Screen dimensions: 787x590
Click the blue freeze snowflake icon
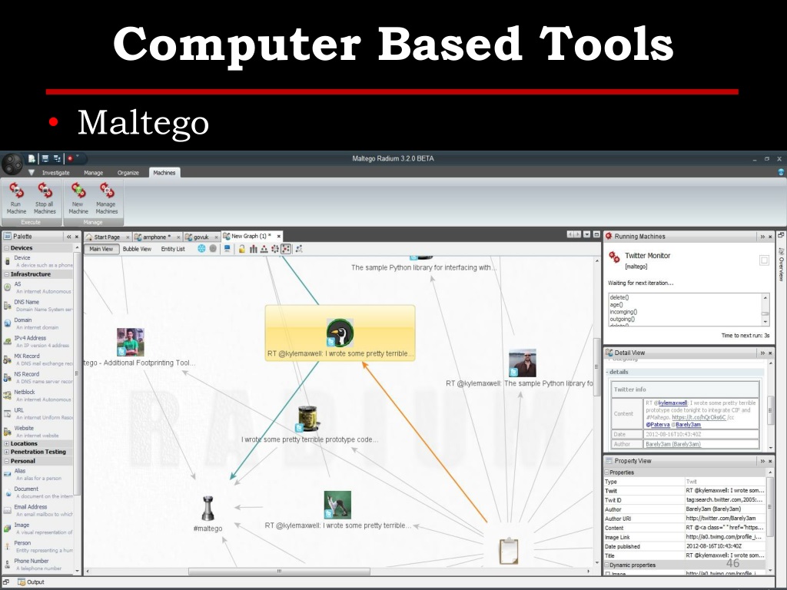coord(201,249)
